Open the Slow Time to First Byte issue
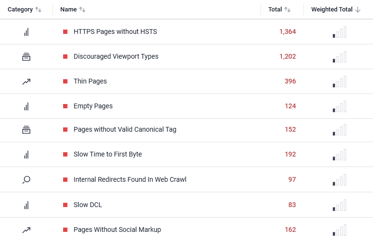Screen dimensions: 373x240 108,155
